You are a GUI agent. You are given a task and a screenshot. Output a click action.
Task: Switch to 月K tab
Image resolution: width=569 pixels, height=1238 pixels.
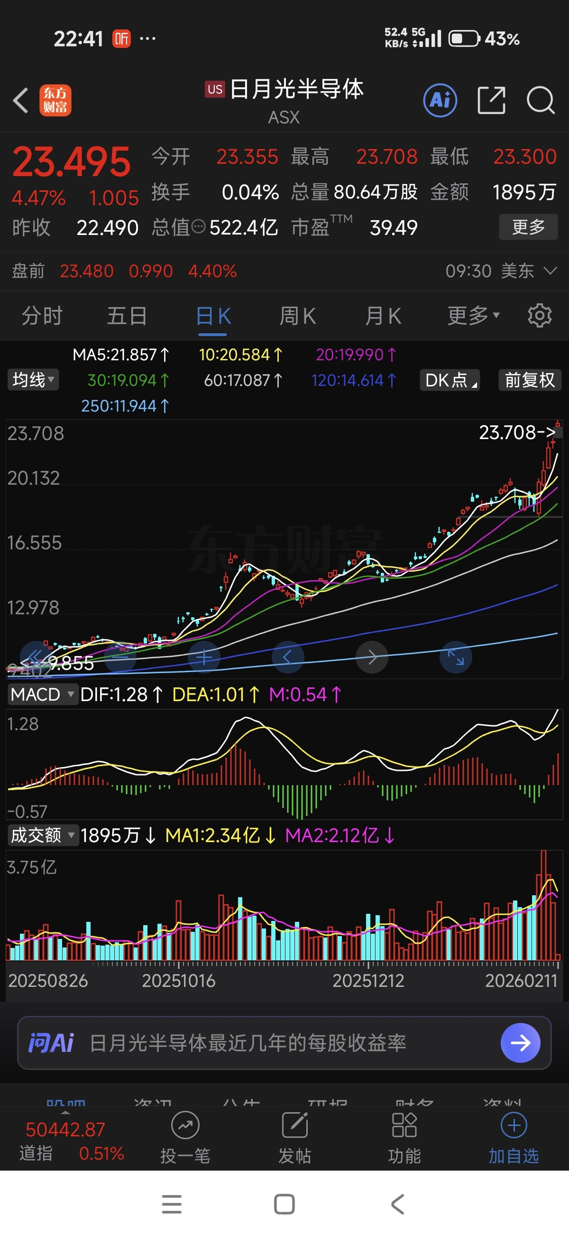(x=383, y=316)
